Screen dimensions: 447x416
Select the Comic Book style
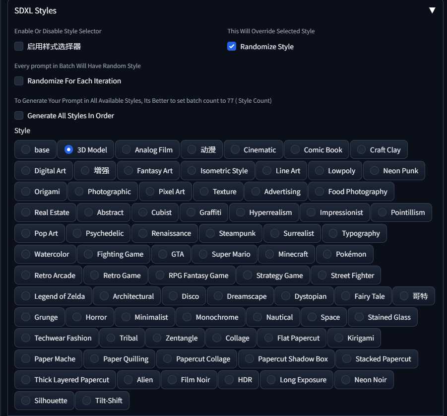pos(295,149)
